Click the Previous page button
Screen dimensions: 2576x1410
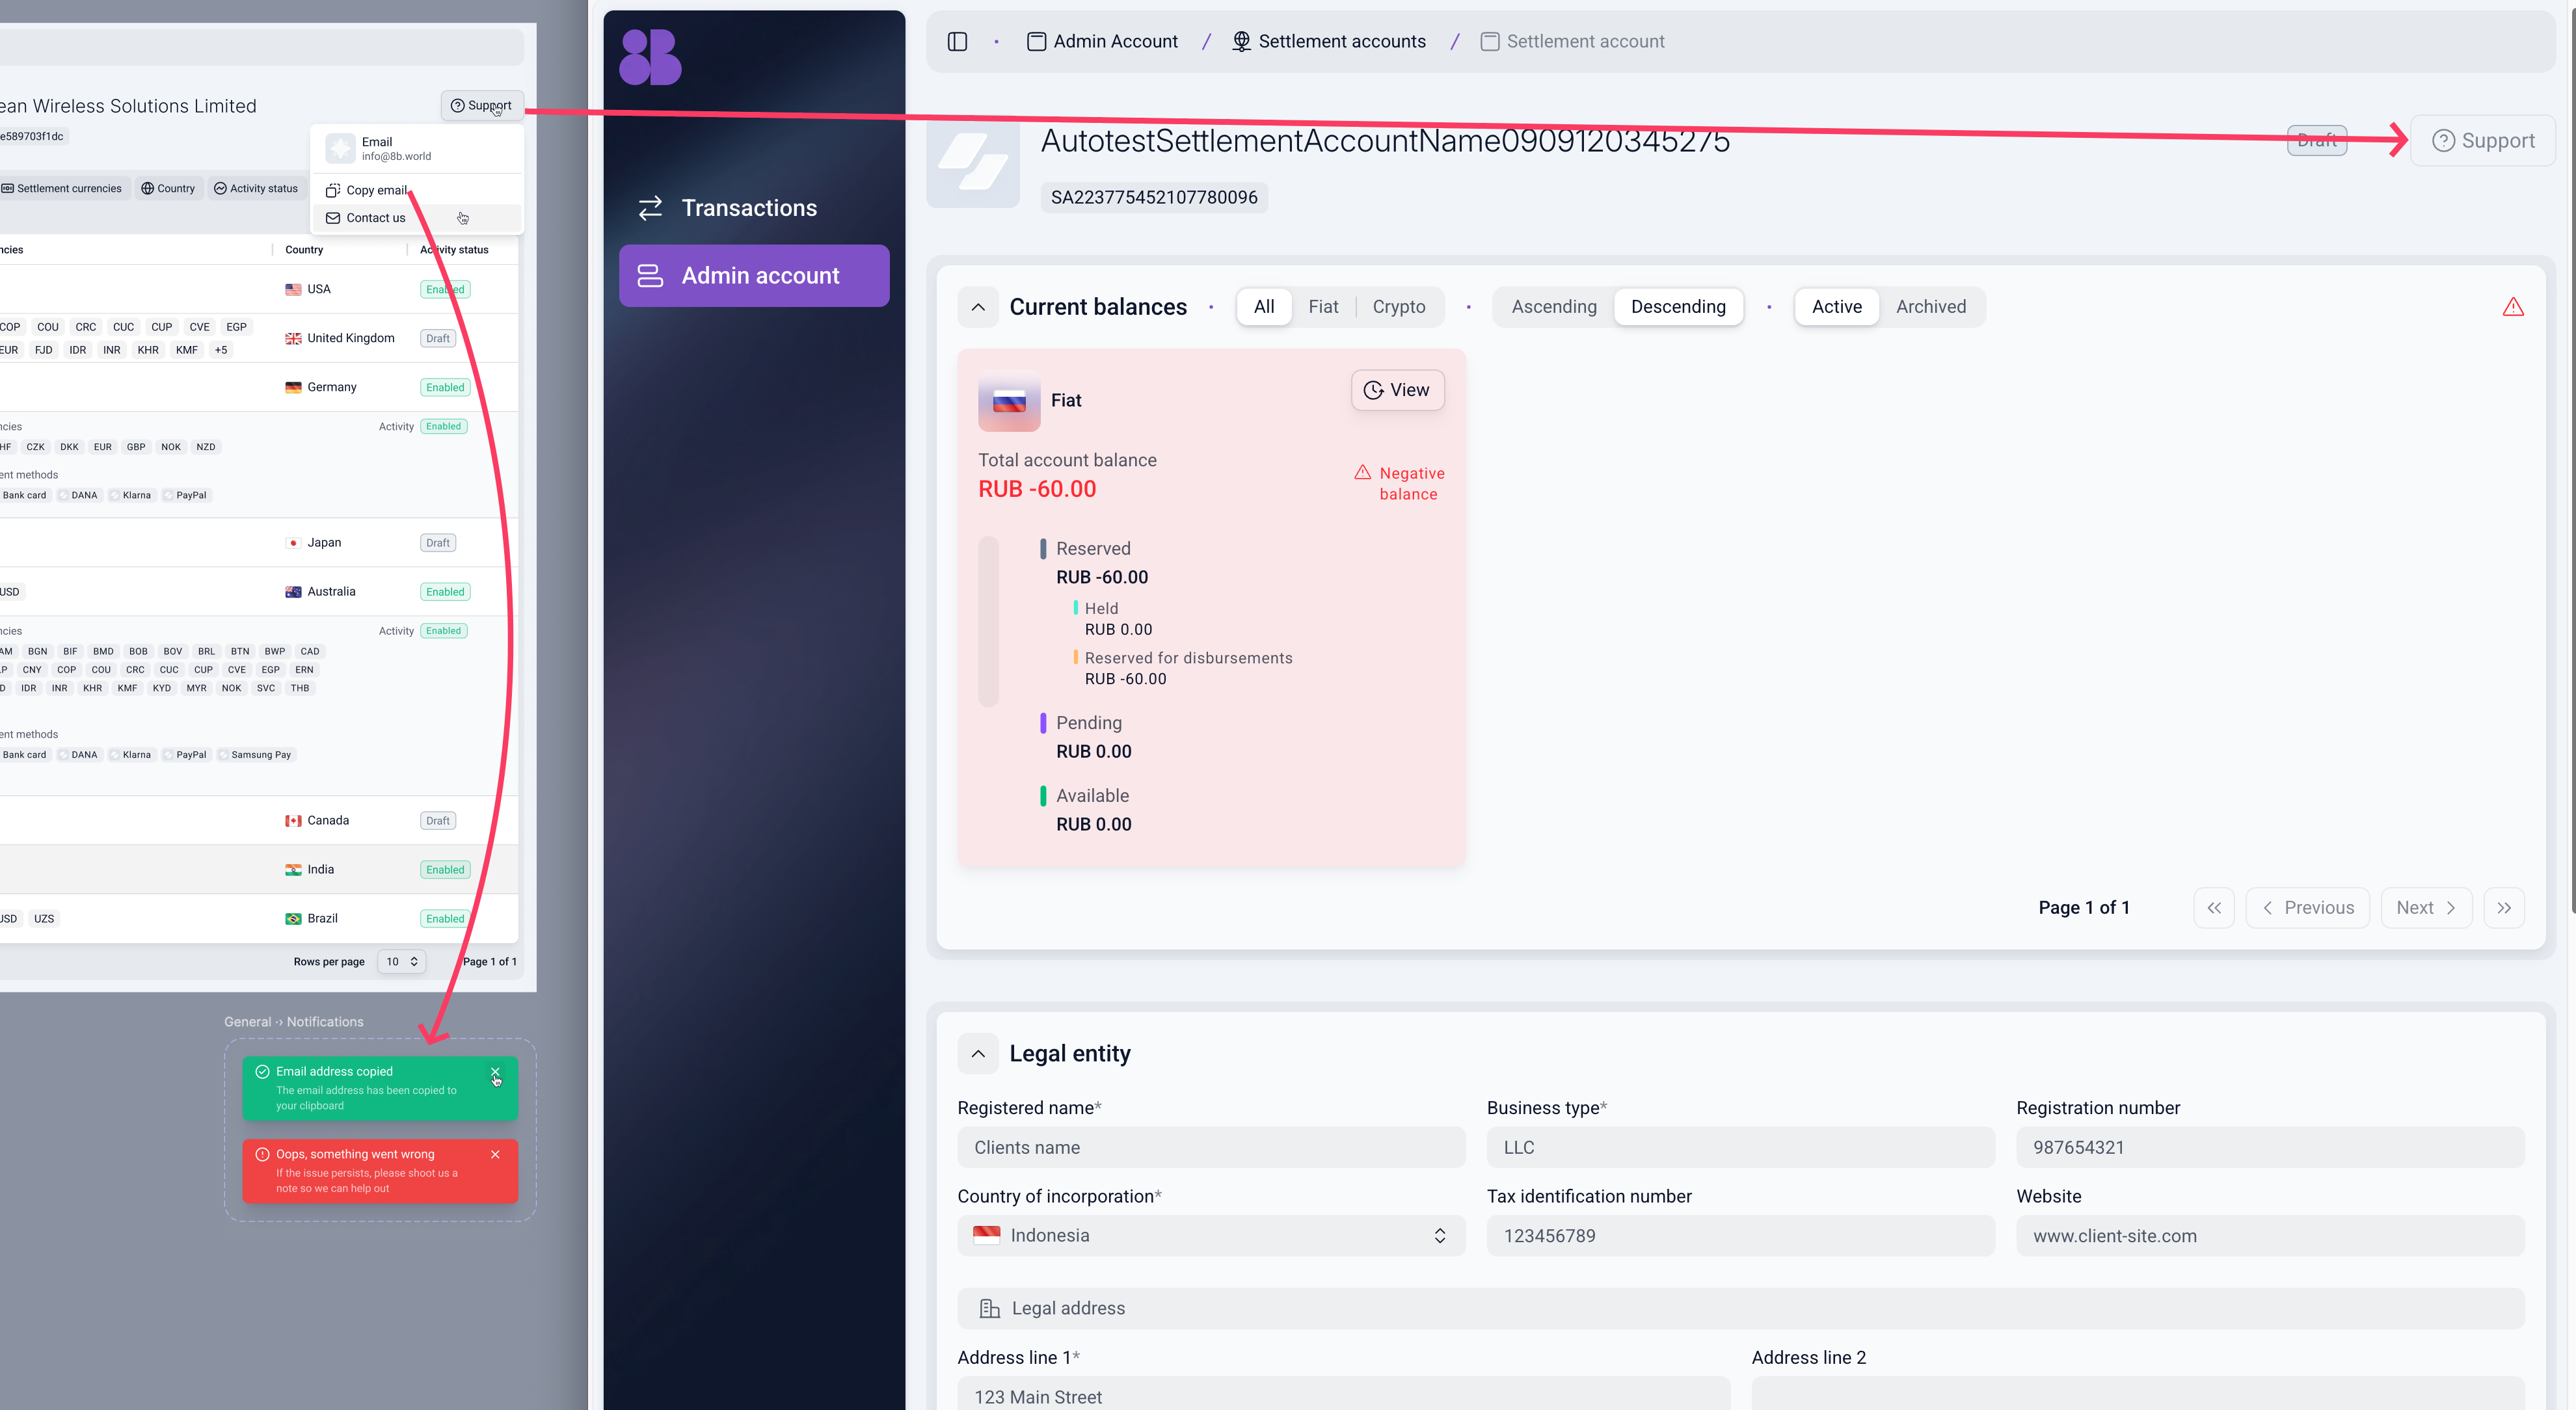click(2307, 908)
